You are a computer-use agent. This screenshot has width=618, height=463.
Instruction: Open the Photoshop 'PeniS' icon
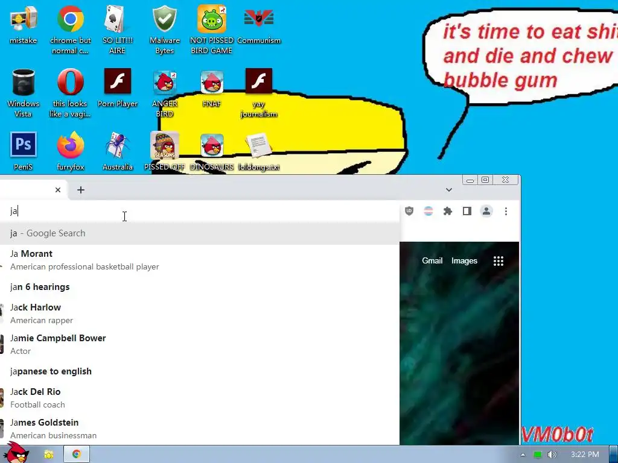(24, 151)
